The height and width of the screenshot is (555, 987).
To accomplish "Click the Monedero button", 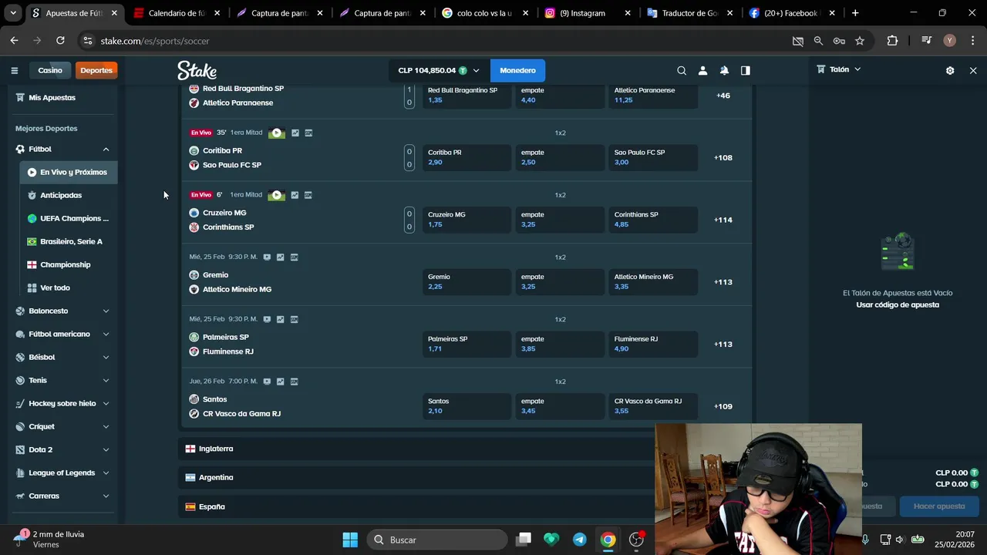I will click(517, 70).
